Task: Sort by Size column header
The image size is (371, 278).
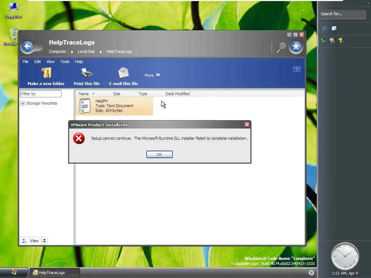Action: click(116, 94)
